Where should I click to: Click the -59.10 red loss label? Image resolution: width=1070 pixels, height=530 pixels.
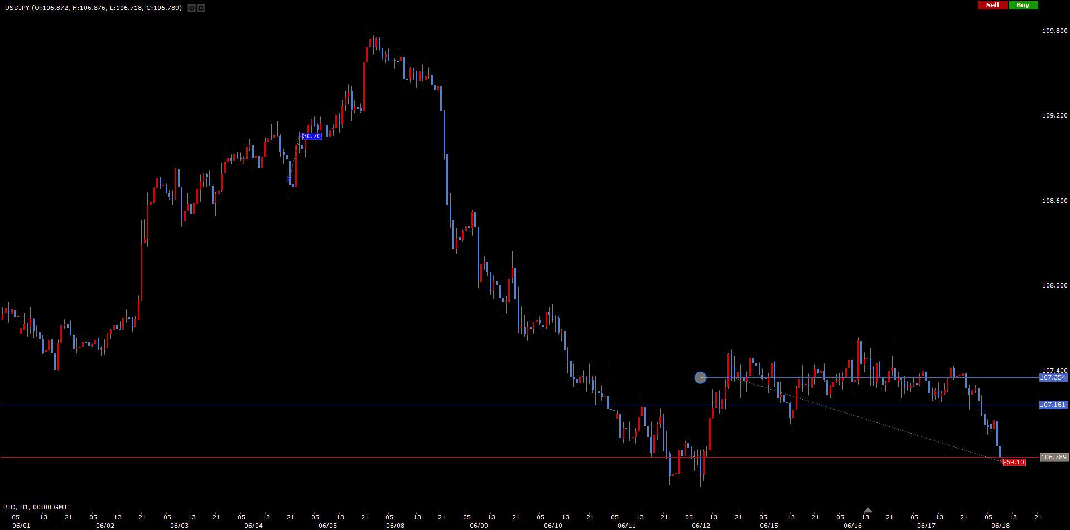pyautogui.click(x=1014, y=463)
